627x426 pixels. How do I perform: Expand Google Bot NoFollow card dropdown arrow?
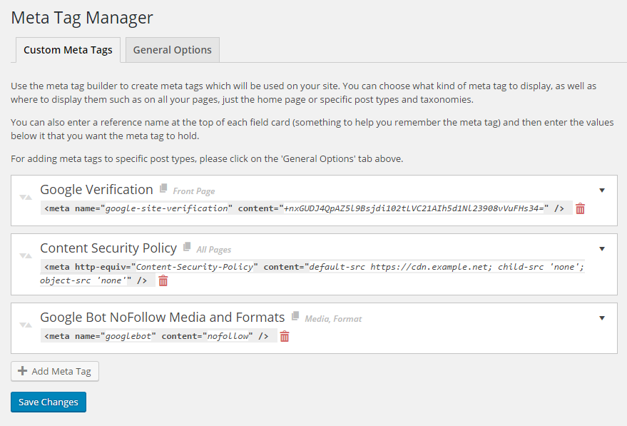(602, 318)
